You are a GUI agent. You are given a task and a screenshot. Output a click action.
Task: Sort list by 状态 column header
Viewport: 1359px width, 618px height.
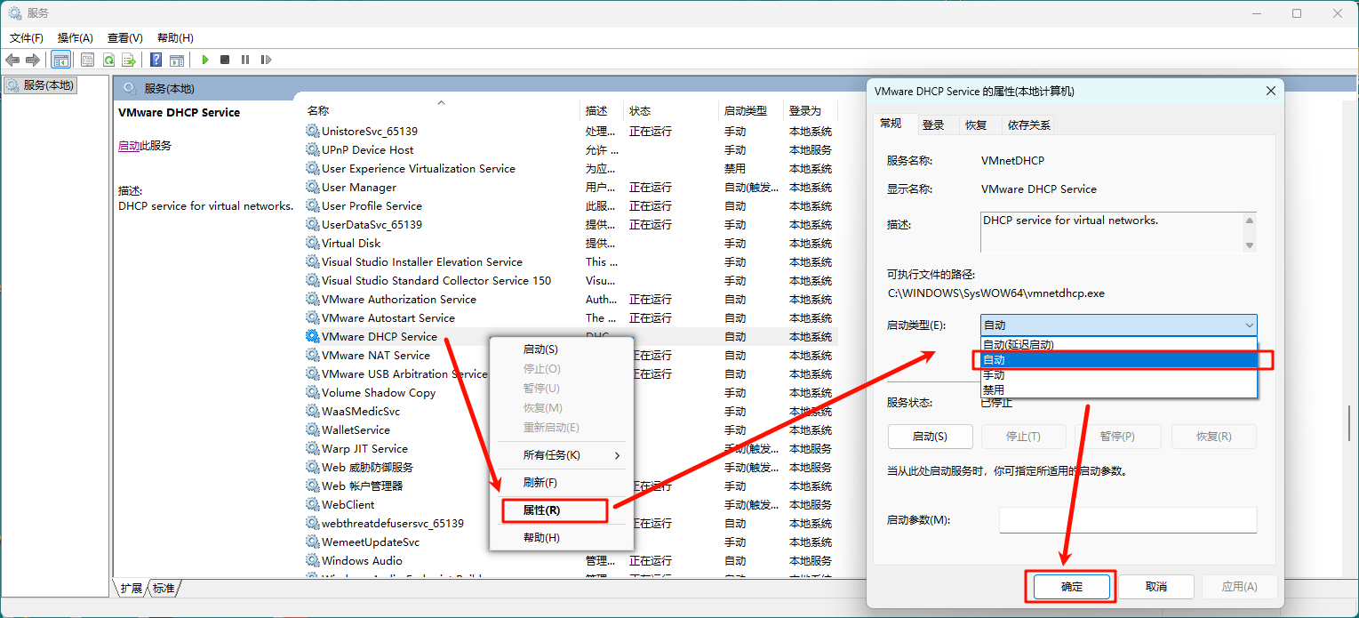point(671,111)
